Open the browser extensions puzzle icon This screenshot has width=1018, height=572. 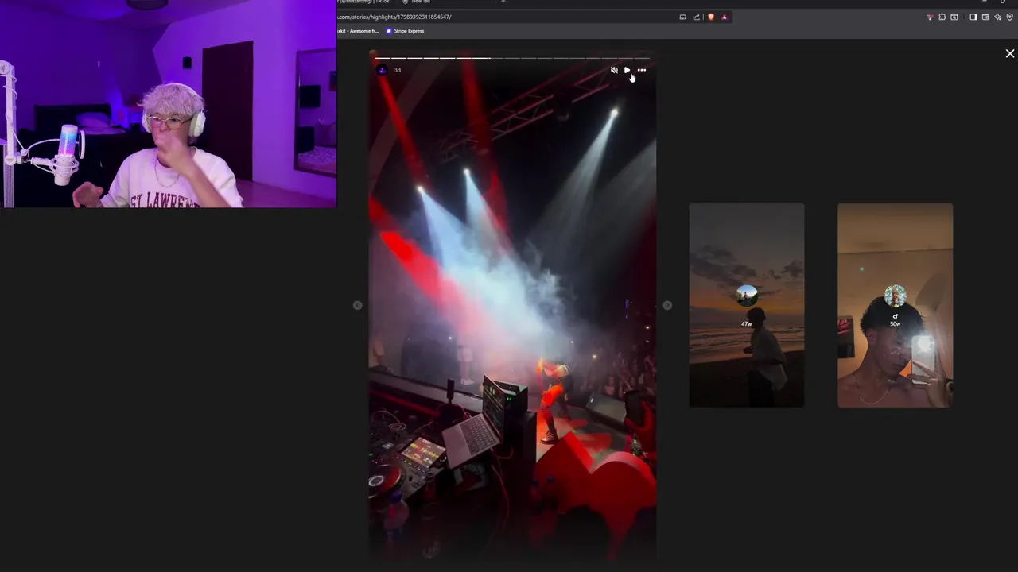pyautogui.click(x=942, y=17)
